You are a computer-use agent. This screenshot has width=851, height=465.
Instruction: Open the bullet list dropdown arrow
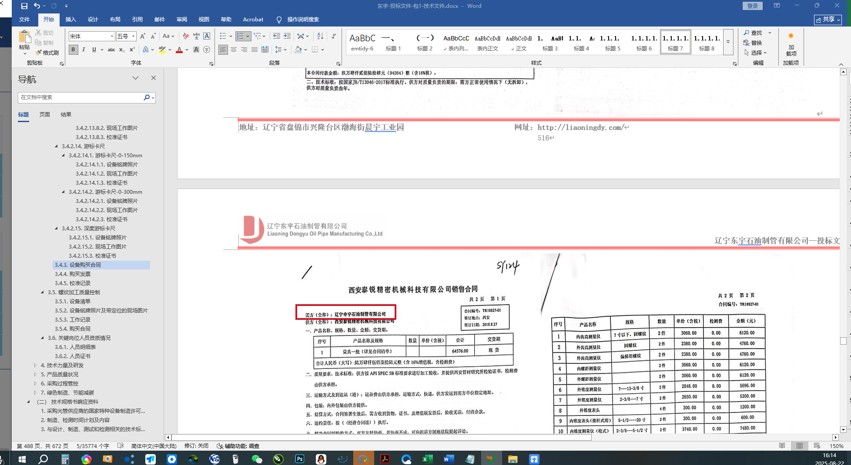pos(230,37)
